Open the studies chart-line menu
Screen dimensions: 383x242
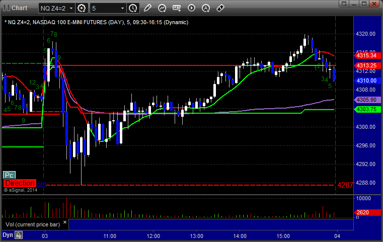click(162, 8)
